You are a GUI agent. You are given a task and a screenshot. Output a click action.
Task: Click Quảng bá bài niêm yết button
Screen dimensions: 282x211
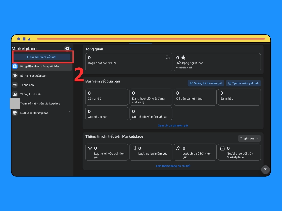[x=206, y=83]
